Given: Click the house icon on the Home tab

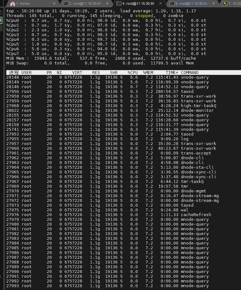Looking at the screenshot, I should click(12, 3).
